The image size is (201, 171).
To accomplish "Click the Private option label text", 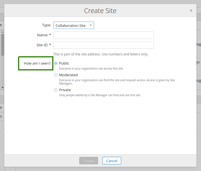I will [65, 90].
